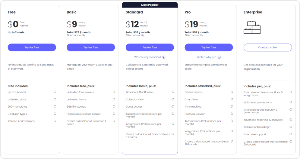The height and width of the screenshot is (159, 300).
Task: Click info icon next to Multi-level permissions
Action: tap(291, 102)
